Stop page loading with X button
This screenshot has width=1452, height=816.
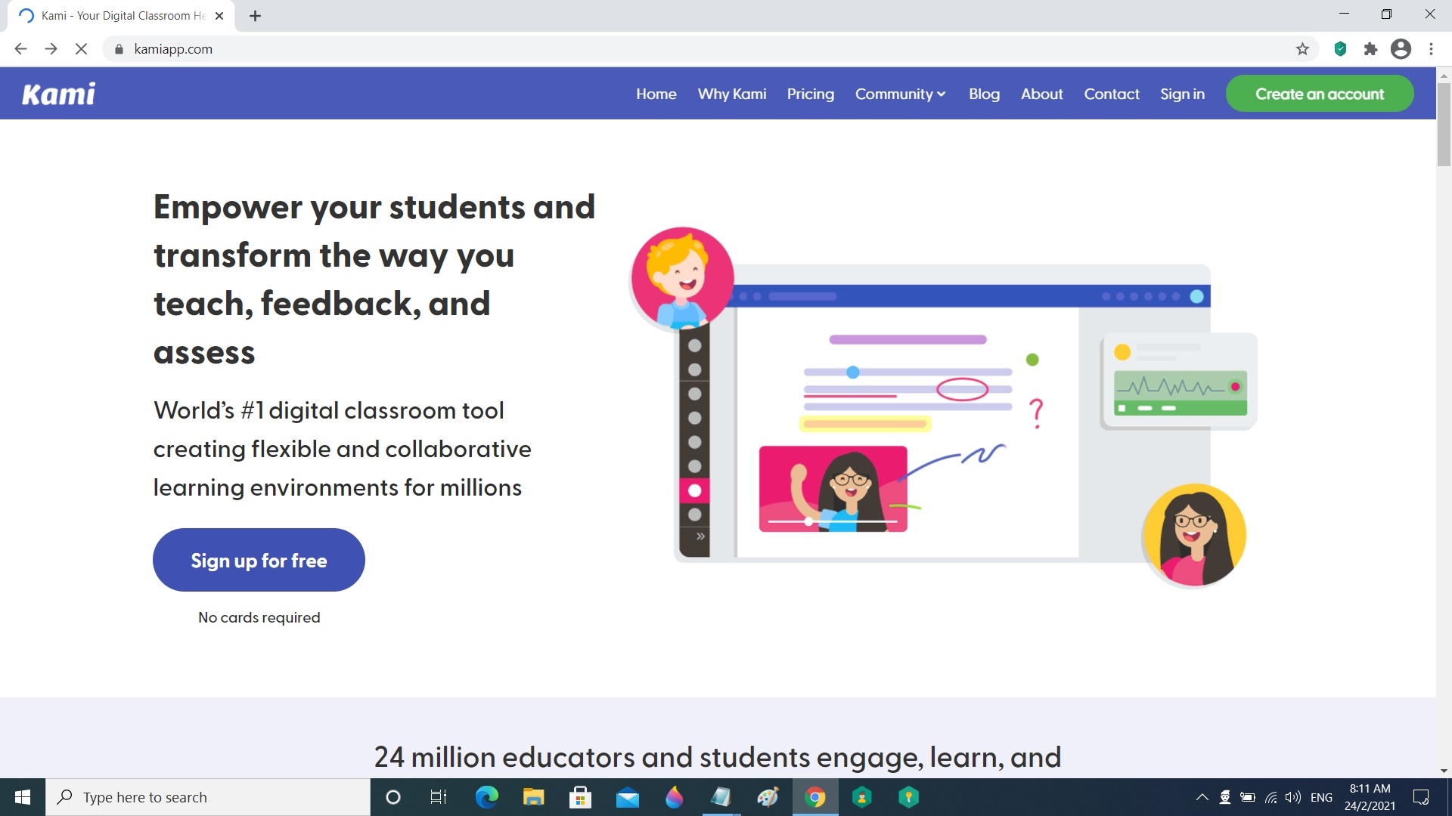pos(81,49)
